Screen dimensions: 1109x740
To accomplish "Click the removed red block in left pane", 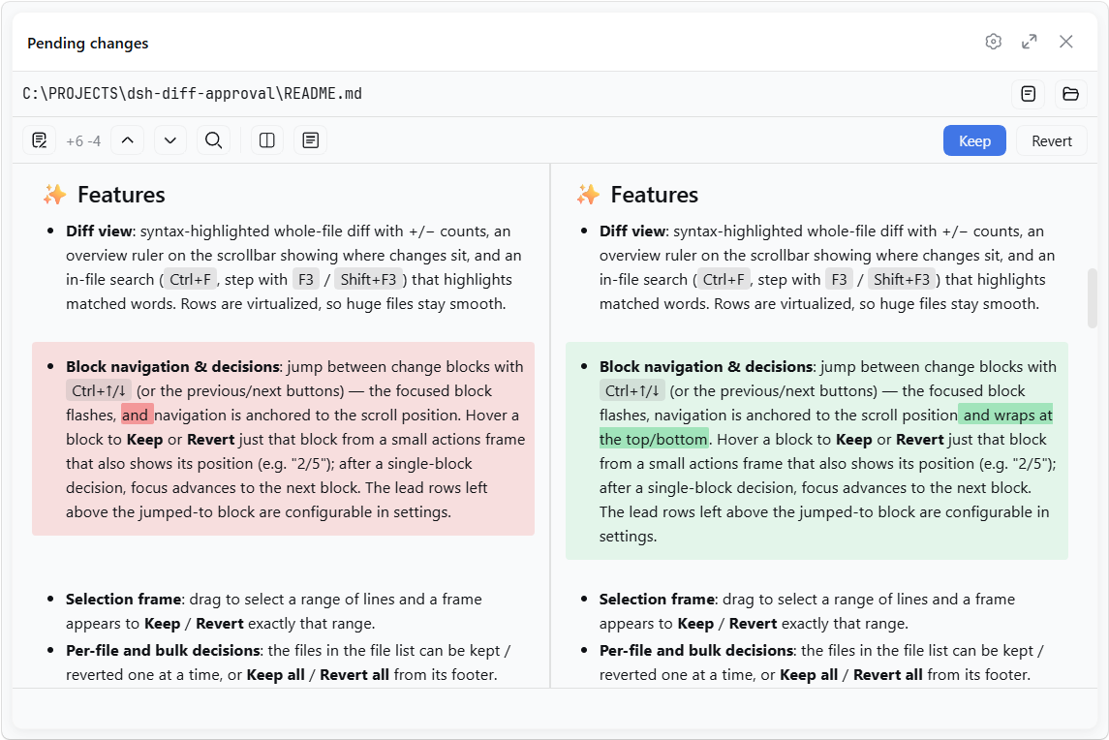I will [283, 439].
